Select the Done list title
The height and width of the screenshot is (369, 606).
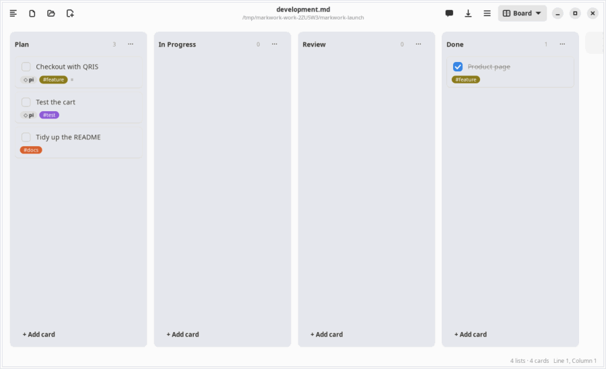pyautogui.click(x=455, y=44)
